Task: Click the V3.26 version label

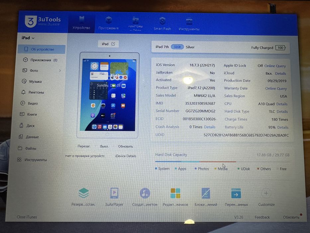Action: tap(239, 217)
